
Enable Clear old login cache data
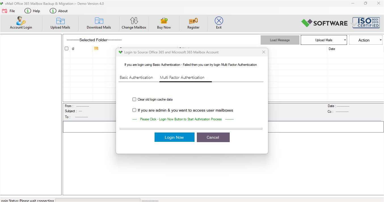(134, 99)
